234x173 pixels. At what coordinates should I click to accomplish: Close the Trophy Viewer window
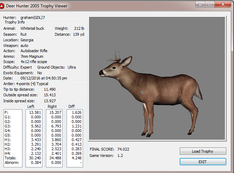223,4
